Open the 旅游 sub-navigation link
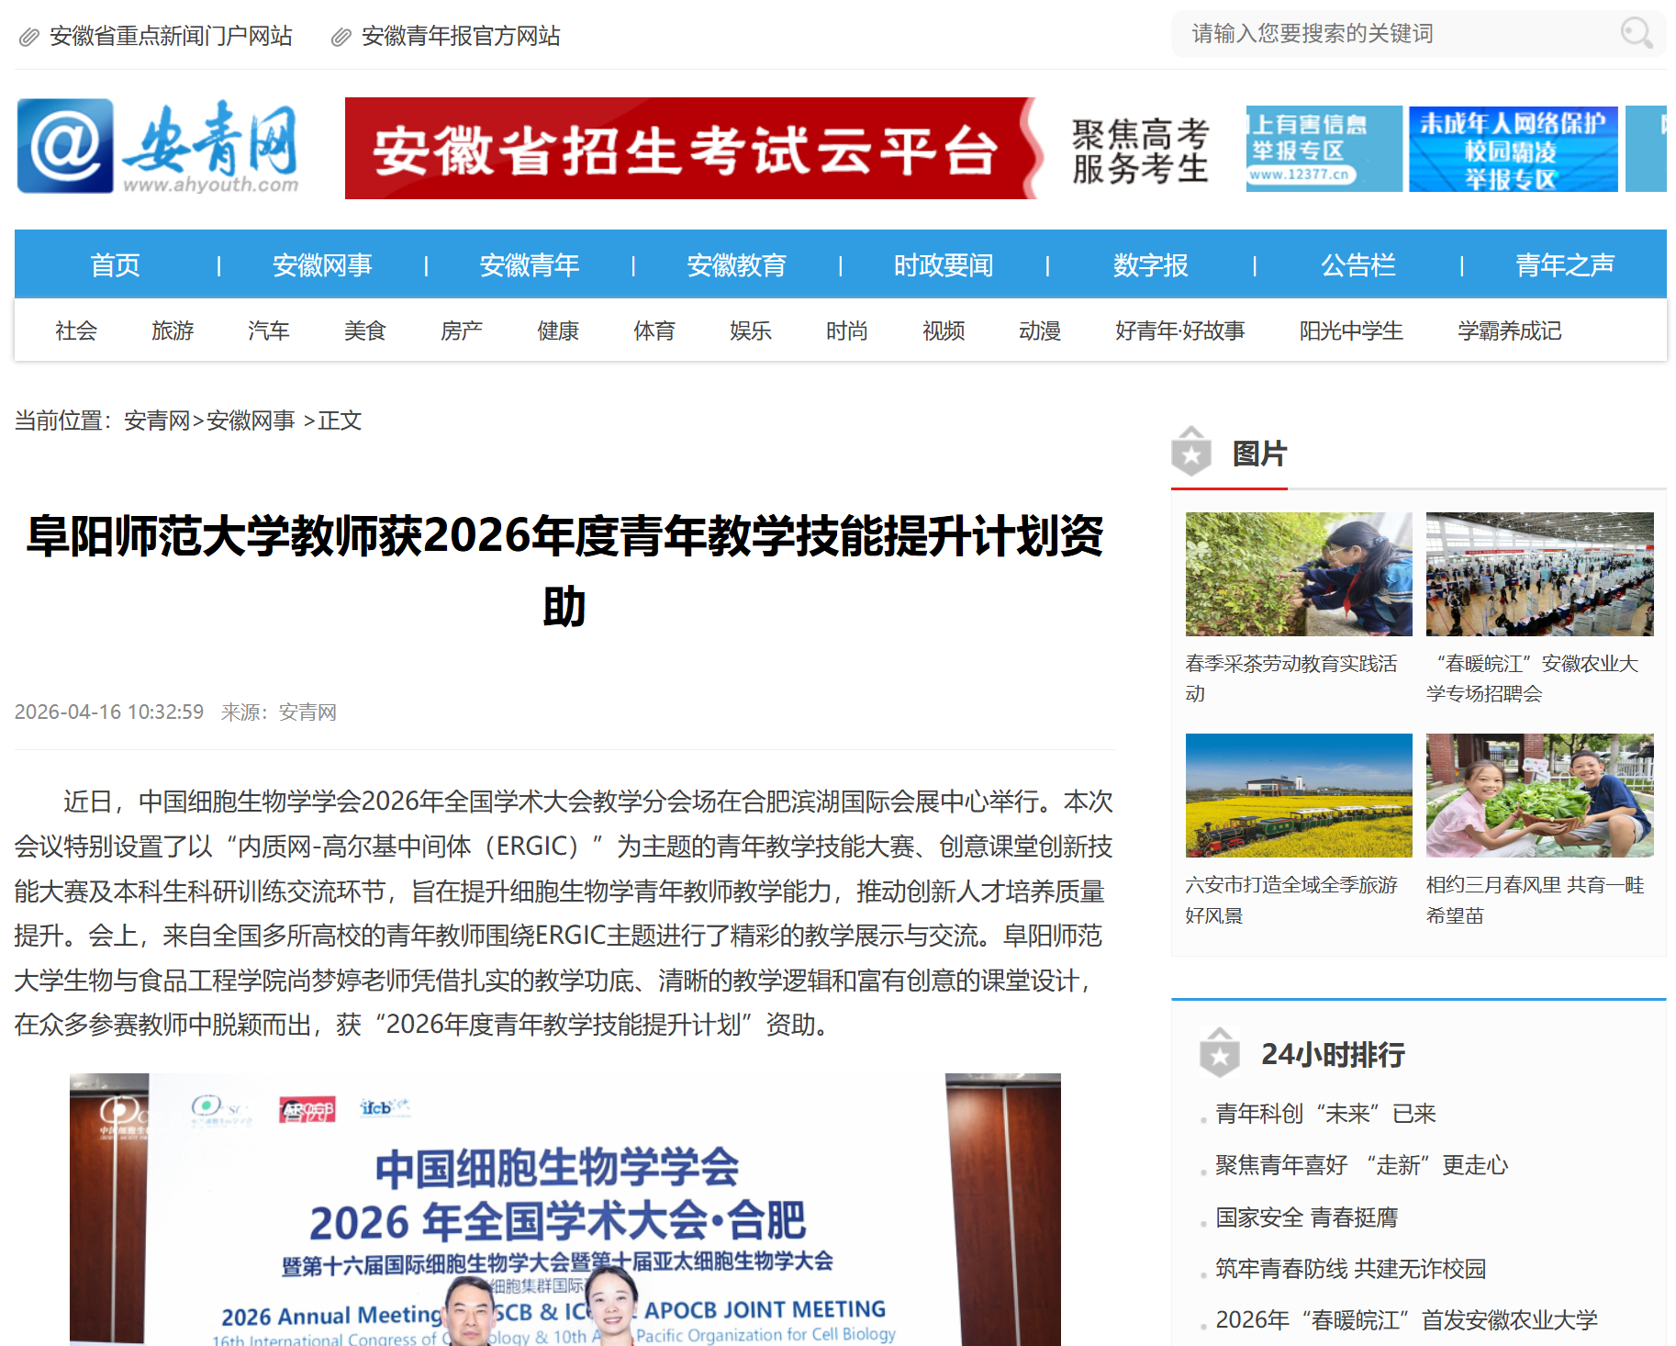The image size is (1676, 1346). pos(173,331)
